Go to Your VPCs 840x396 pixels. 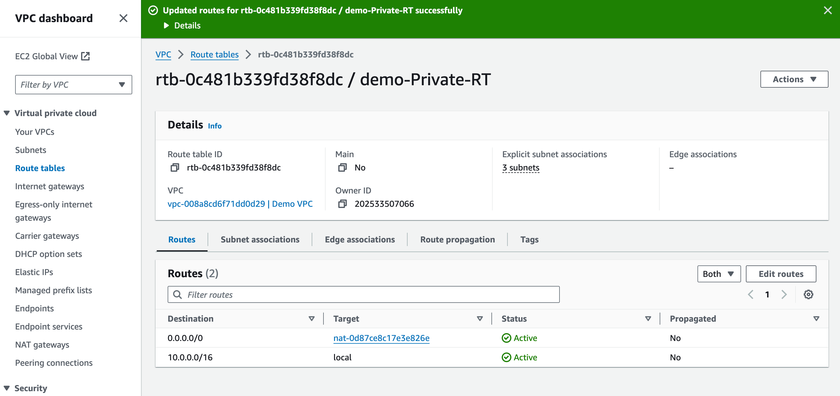point(34,132)
